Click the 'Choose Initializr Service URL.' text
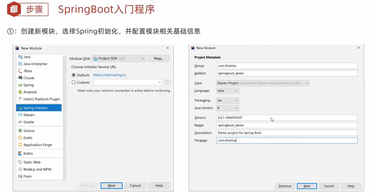The image size is (376, 193). point(94,67)
